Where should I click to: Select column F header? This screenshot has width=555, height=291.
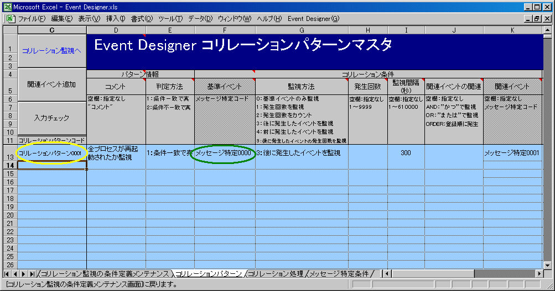225,30
